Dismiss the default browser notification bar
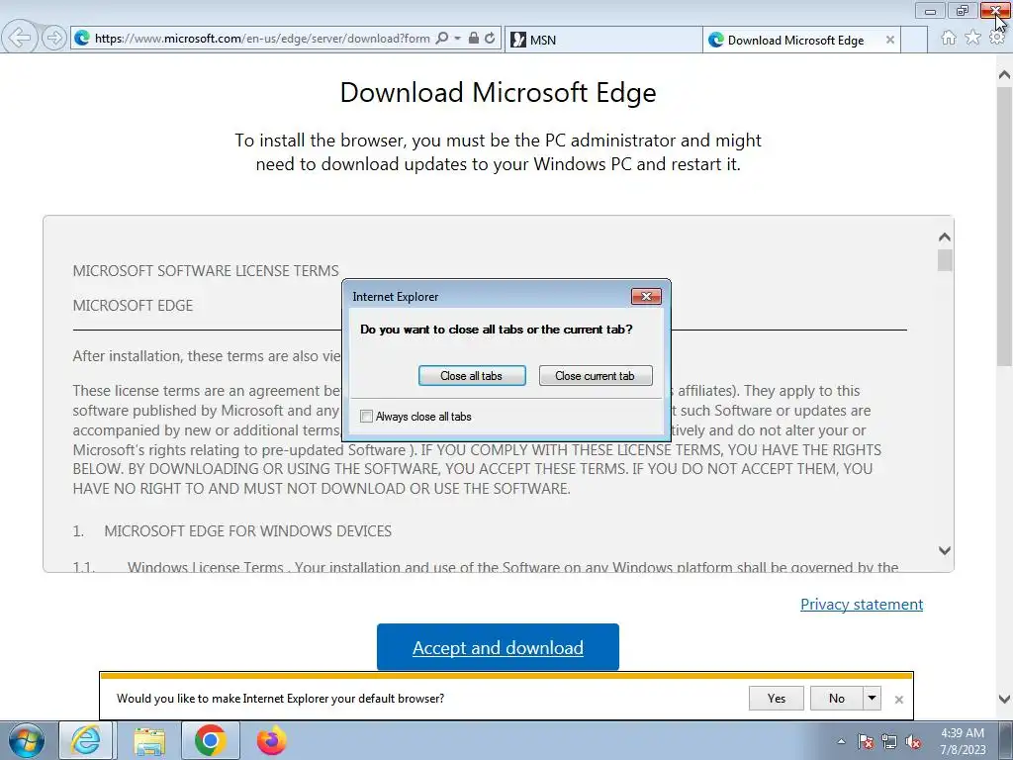This screenshot has height=760, width=1013. (x=898, y=700)
